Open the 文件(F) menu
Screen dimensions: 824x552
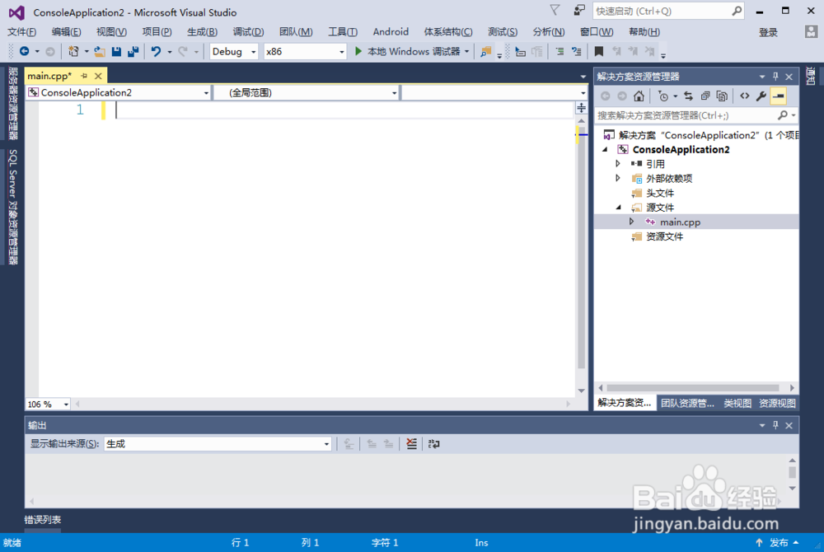(22, 32)
